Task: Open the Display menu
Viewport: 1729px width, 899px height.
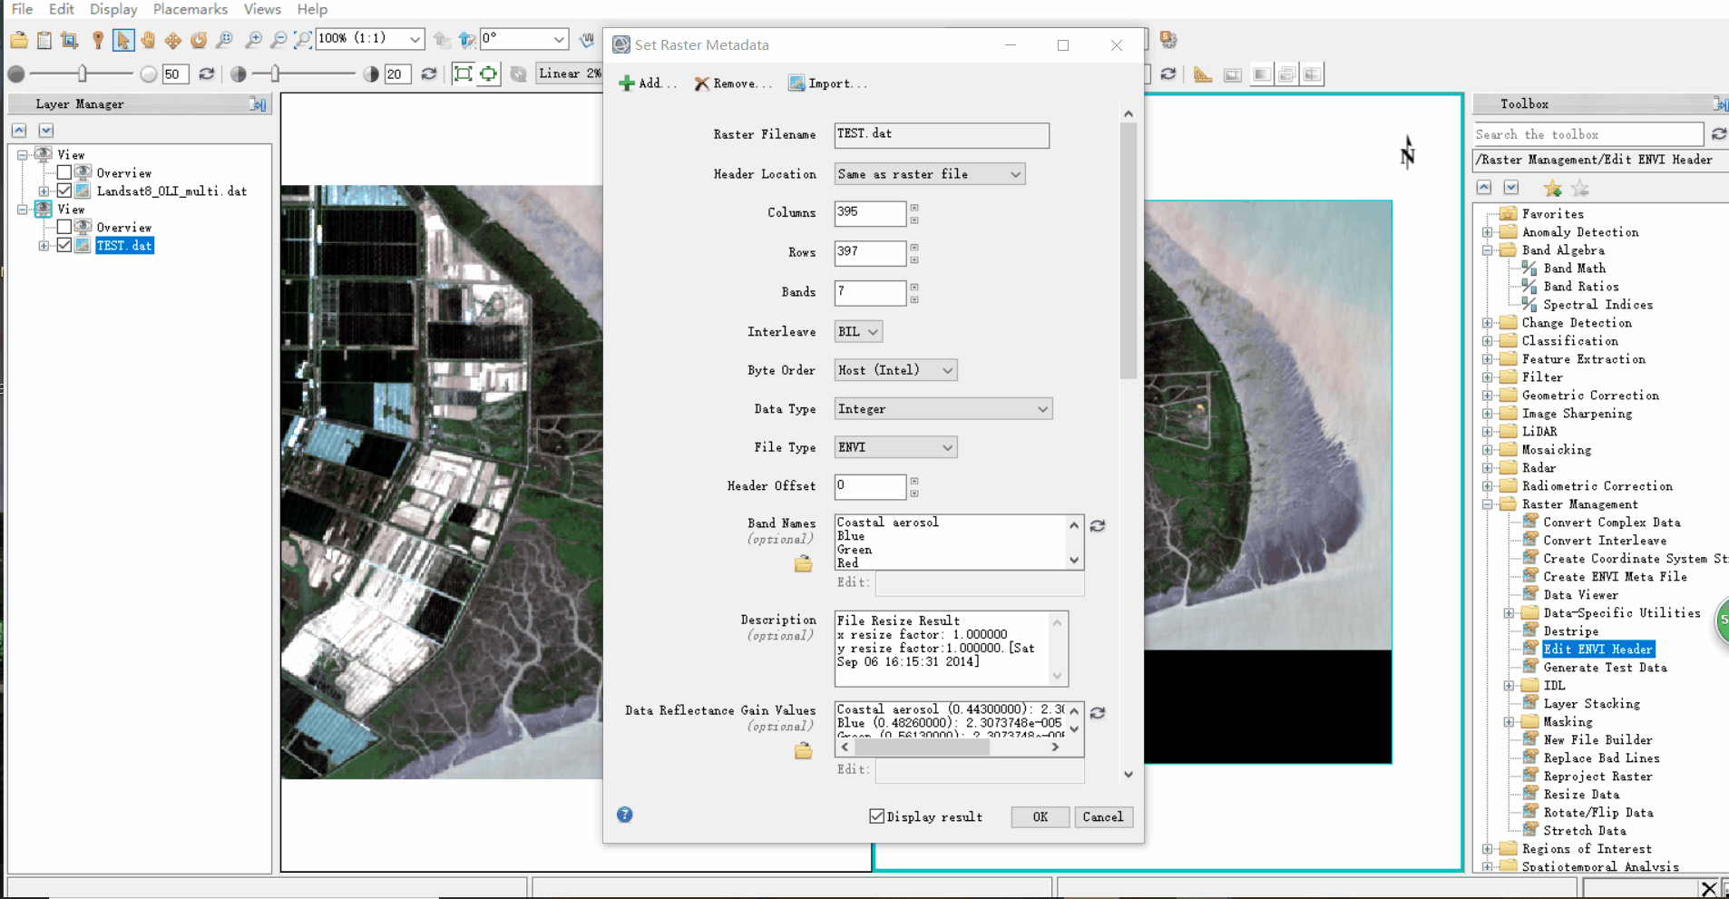Action: (x=113, y=9)
